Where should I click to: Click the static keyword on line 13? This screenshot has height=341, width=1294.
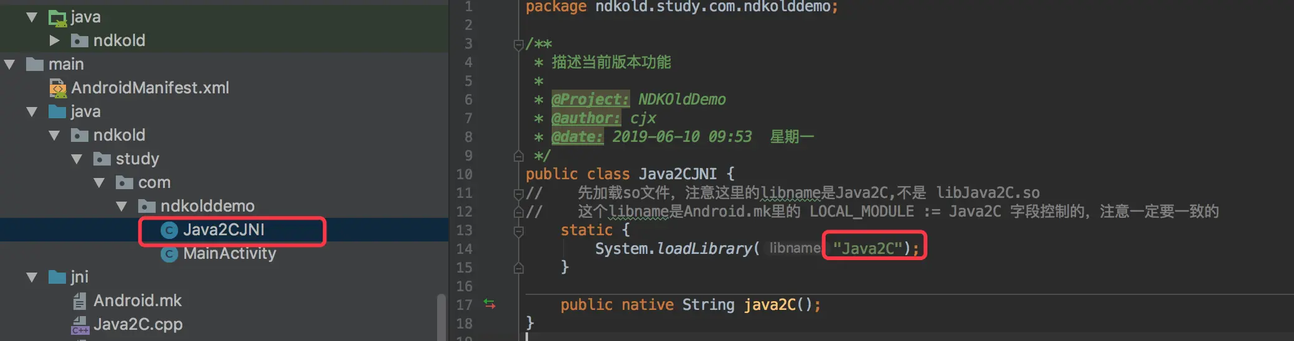tap(586, 230)
